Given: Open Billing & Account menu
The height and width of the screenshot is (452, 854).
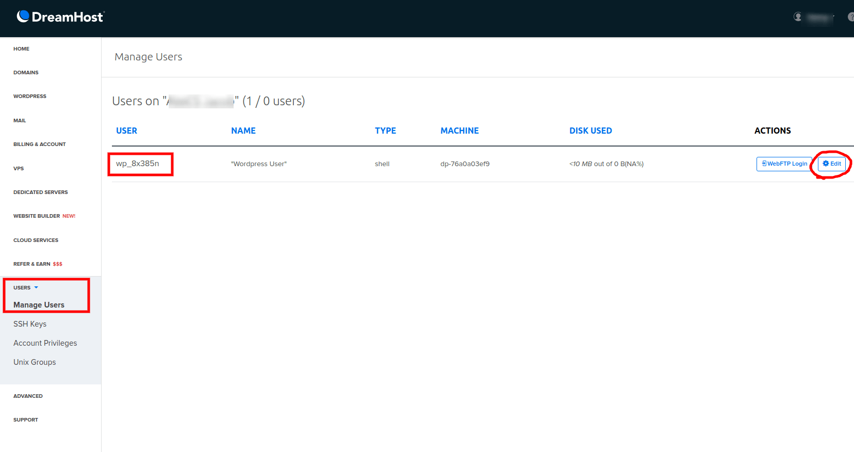Looking at the screenshot, I should pos(40,144).
